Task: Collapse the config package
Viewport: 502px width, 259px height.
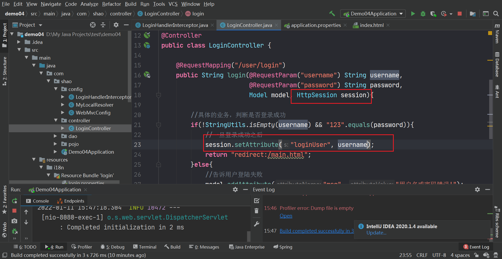Action: pyautogui.click(x=56, y=89)
